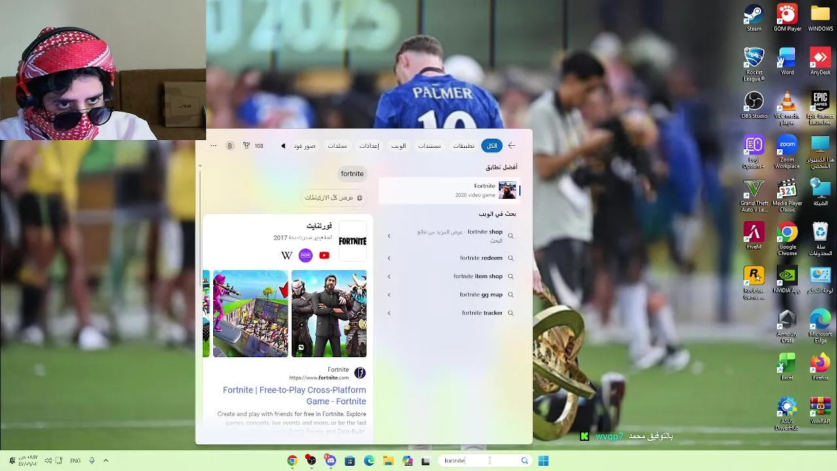Click the speaker volume tray icon
The width and height of the screenshot is (837, 471).
tap(48, 461)
